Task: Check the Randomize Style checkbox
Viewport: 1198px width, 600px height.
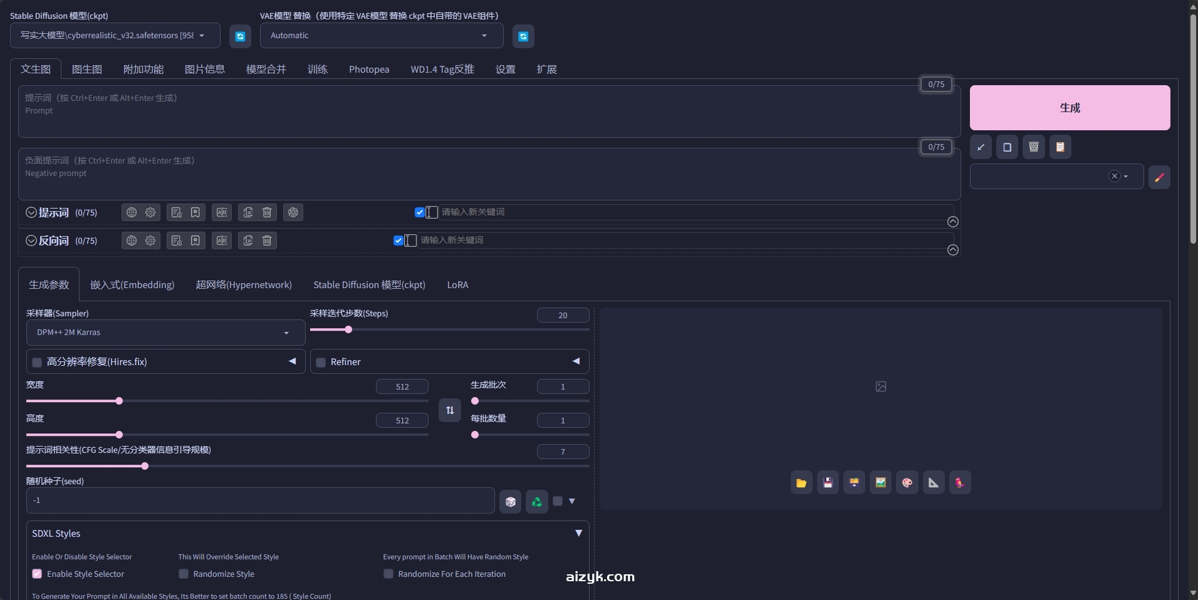Action: tap(182, 574)
